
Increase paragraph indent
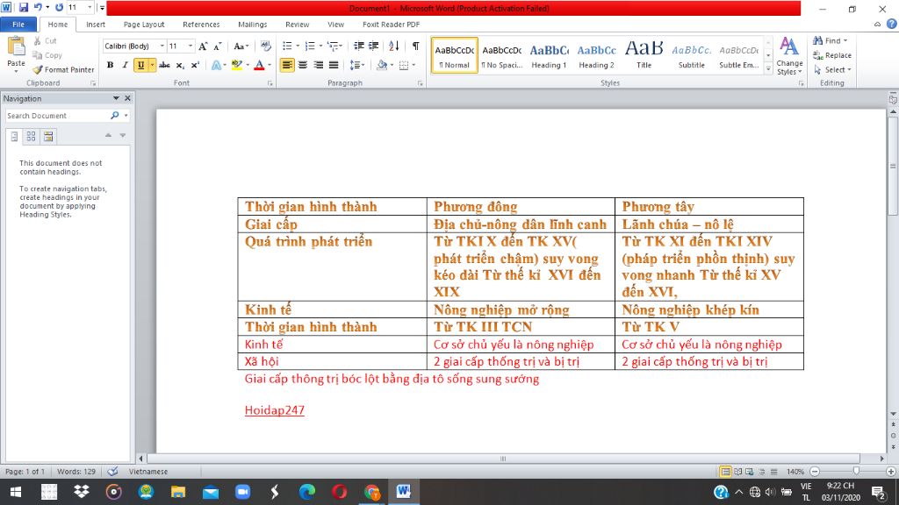point(373,46)
